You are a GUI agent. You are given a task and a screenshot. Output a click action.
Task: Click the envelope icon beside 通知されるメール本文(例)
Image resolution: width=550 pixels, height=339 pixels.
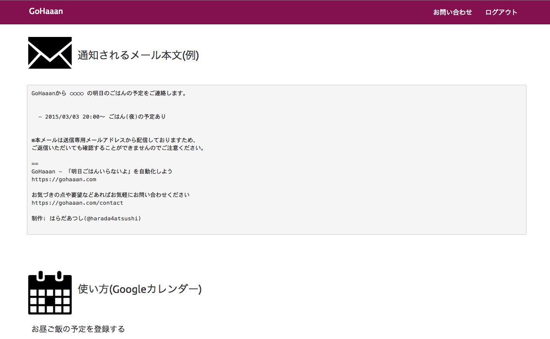(50, 53)
